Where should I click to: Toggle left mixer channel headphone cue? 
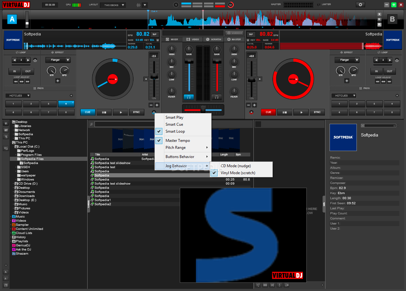click(x=189, y=97)
